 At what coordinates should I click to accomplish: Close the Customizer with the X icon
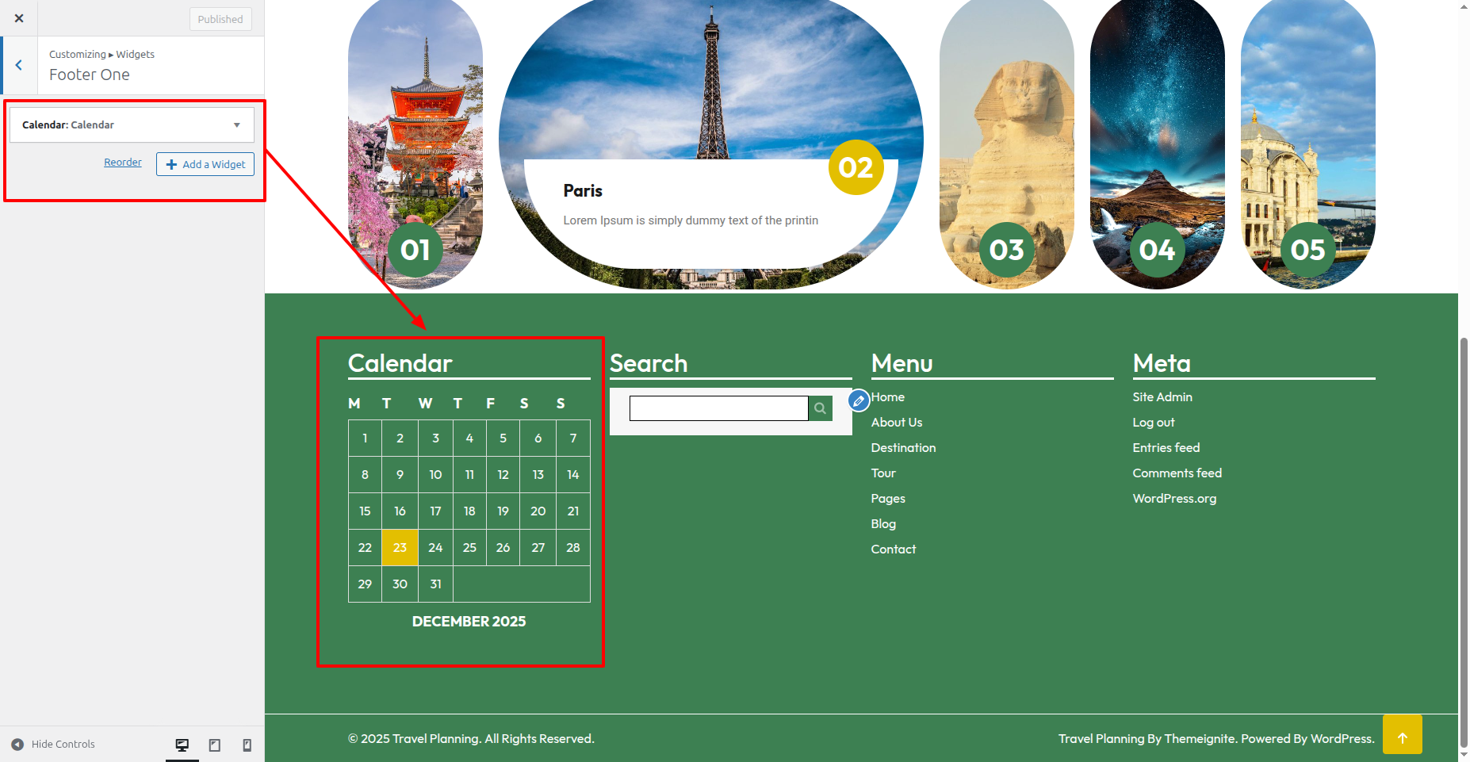(19, 18)
